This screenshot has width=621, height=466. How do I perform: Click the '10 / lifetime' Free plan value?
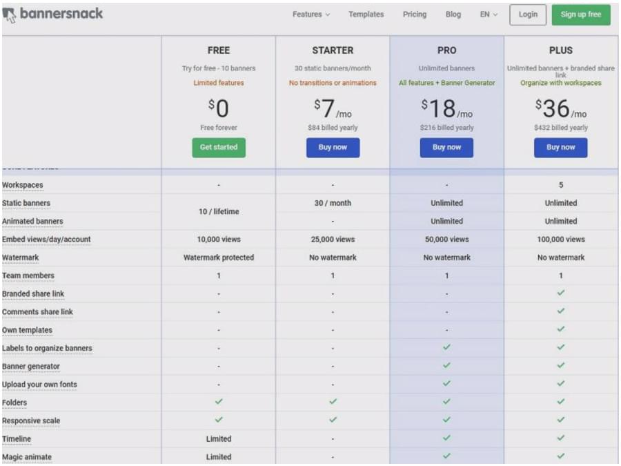219,212
